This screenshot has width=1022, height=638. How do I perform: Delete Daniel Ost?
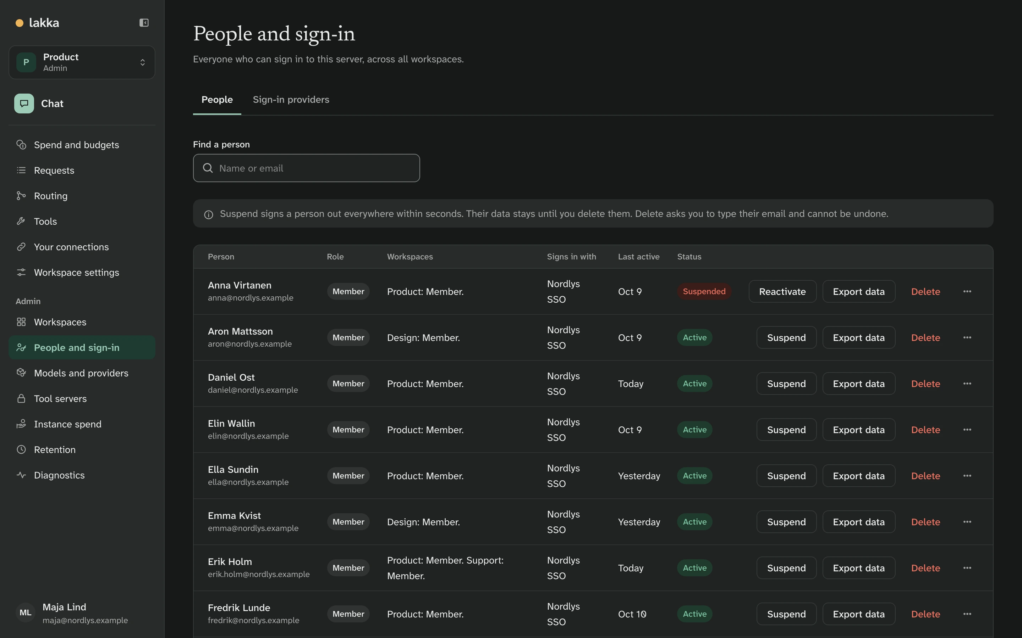pyautogui.click(x=925, y=384)
